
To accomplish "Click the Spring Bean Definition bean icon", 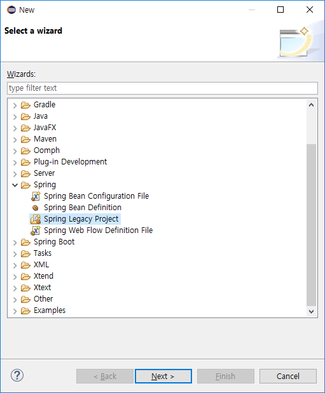I will tap(36, 208).
